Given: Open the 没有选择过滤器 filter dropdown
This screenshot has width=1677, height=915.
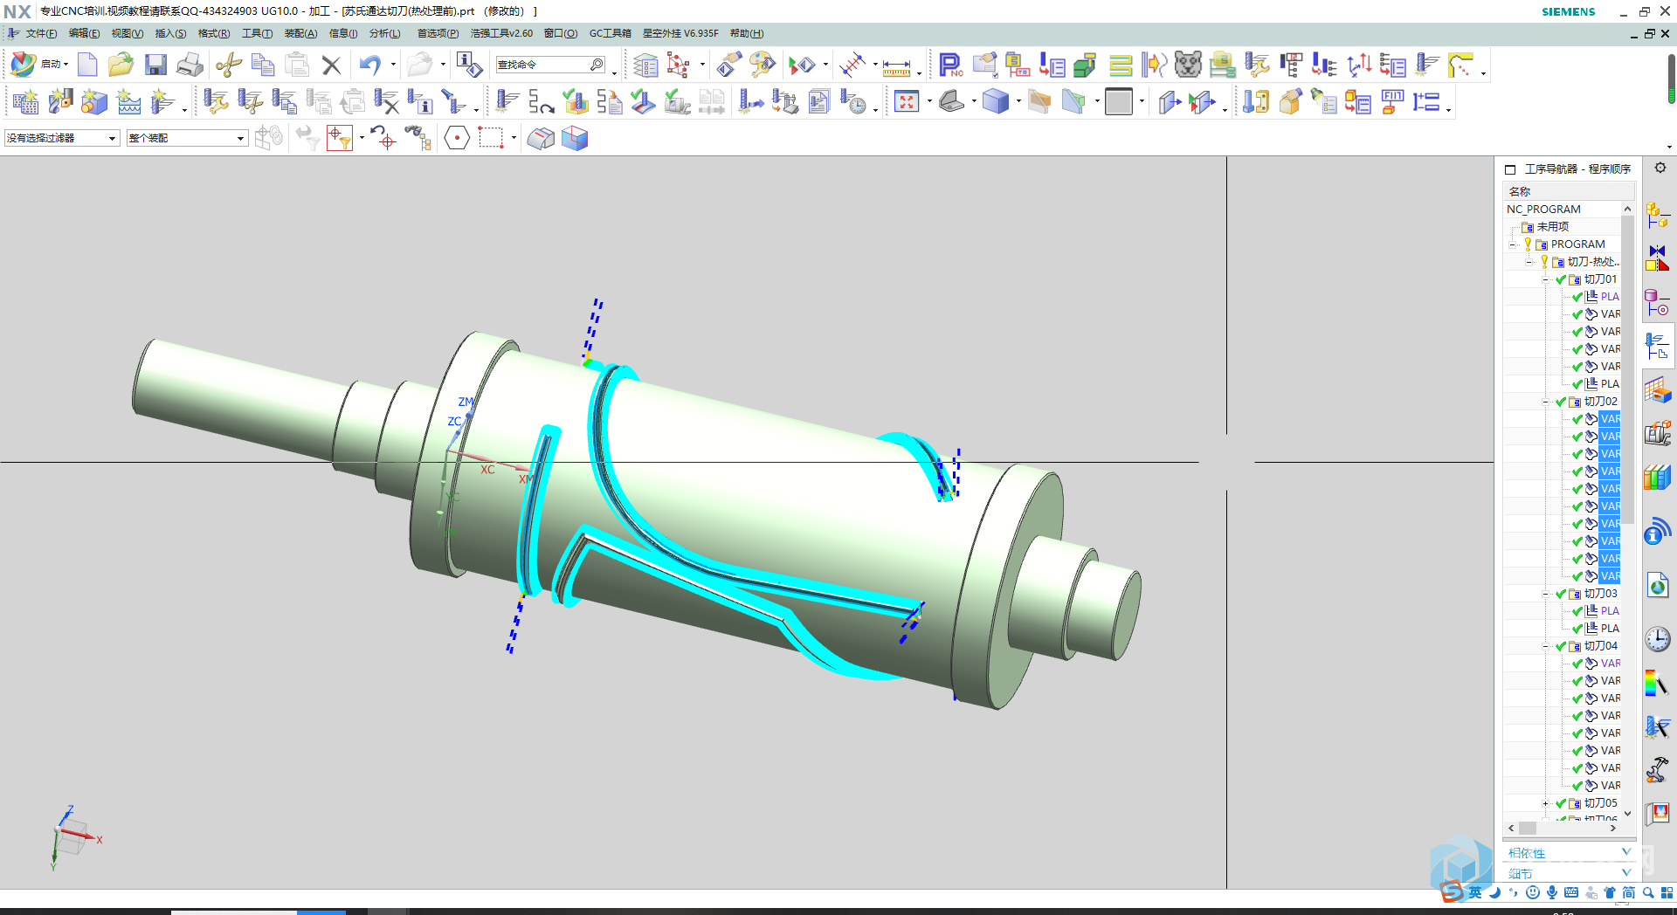Looking at the screenshot, I should coord(62,138).
